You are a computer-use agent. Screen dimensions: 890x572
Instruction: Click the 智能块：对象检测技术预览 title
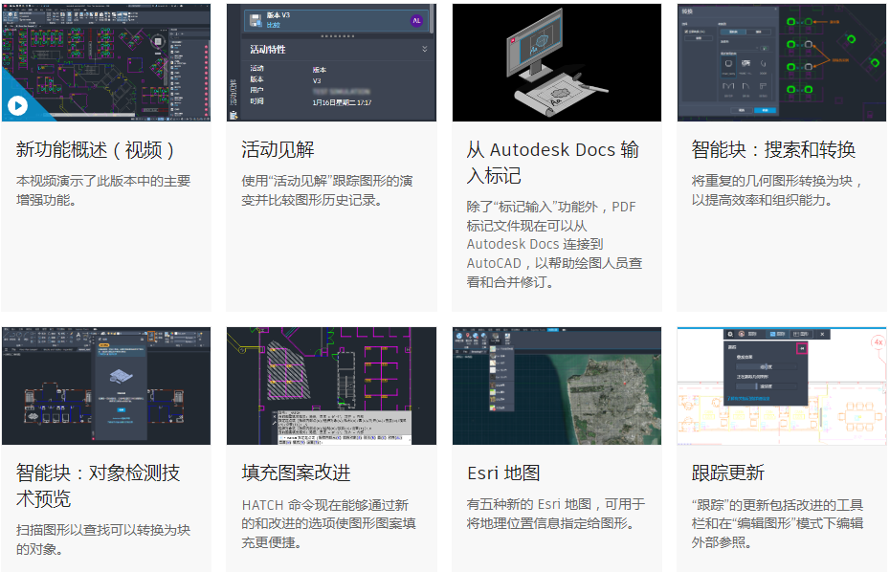pos(98,486)
